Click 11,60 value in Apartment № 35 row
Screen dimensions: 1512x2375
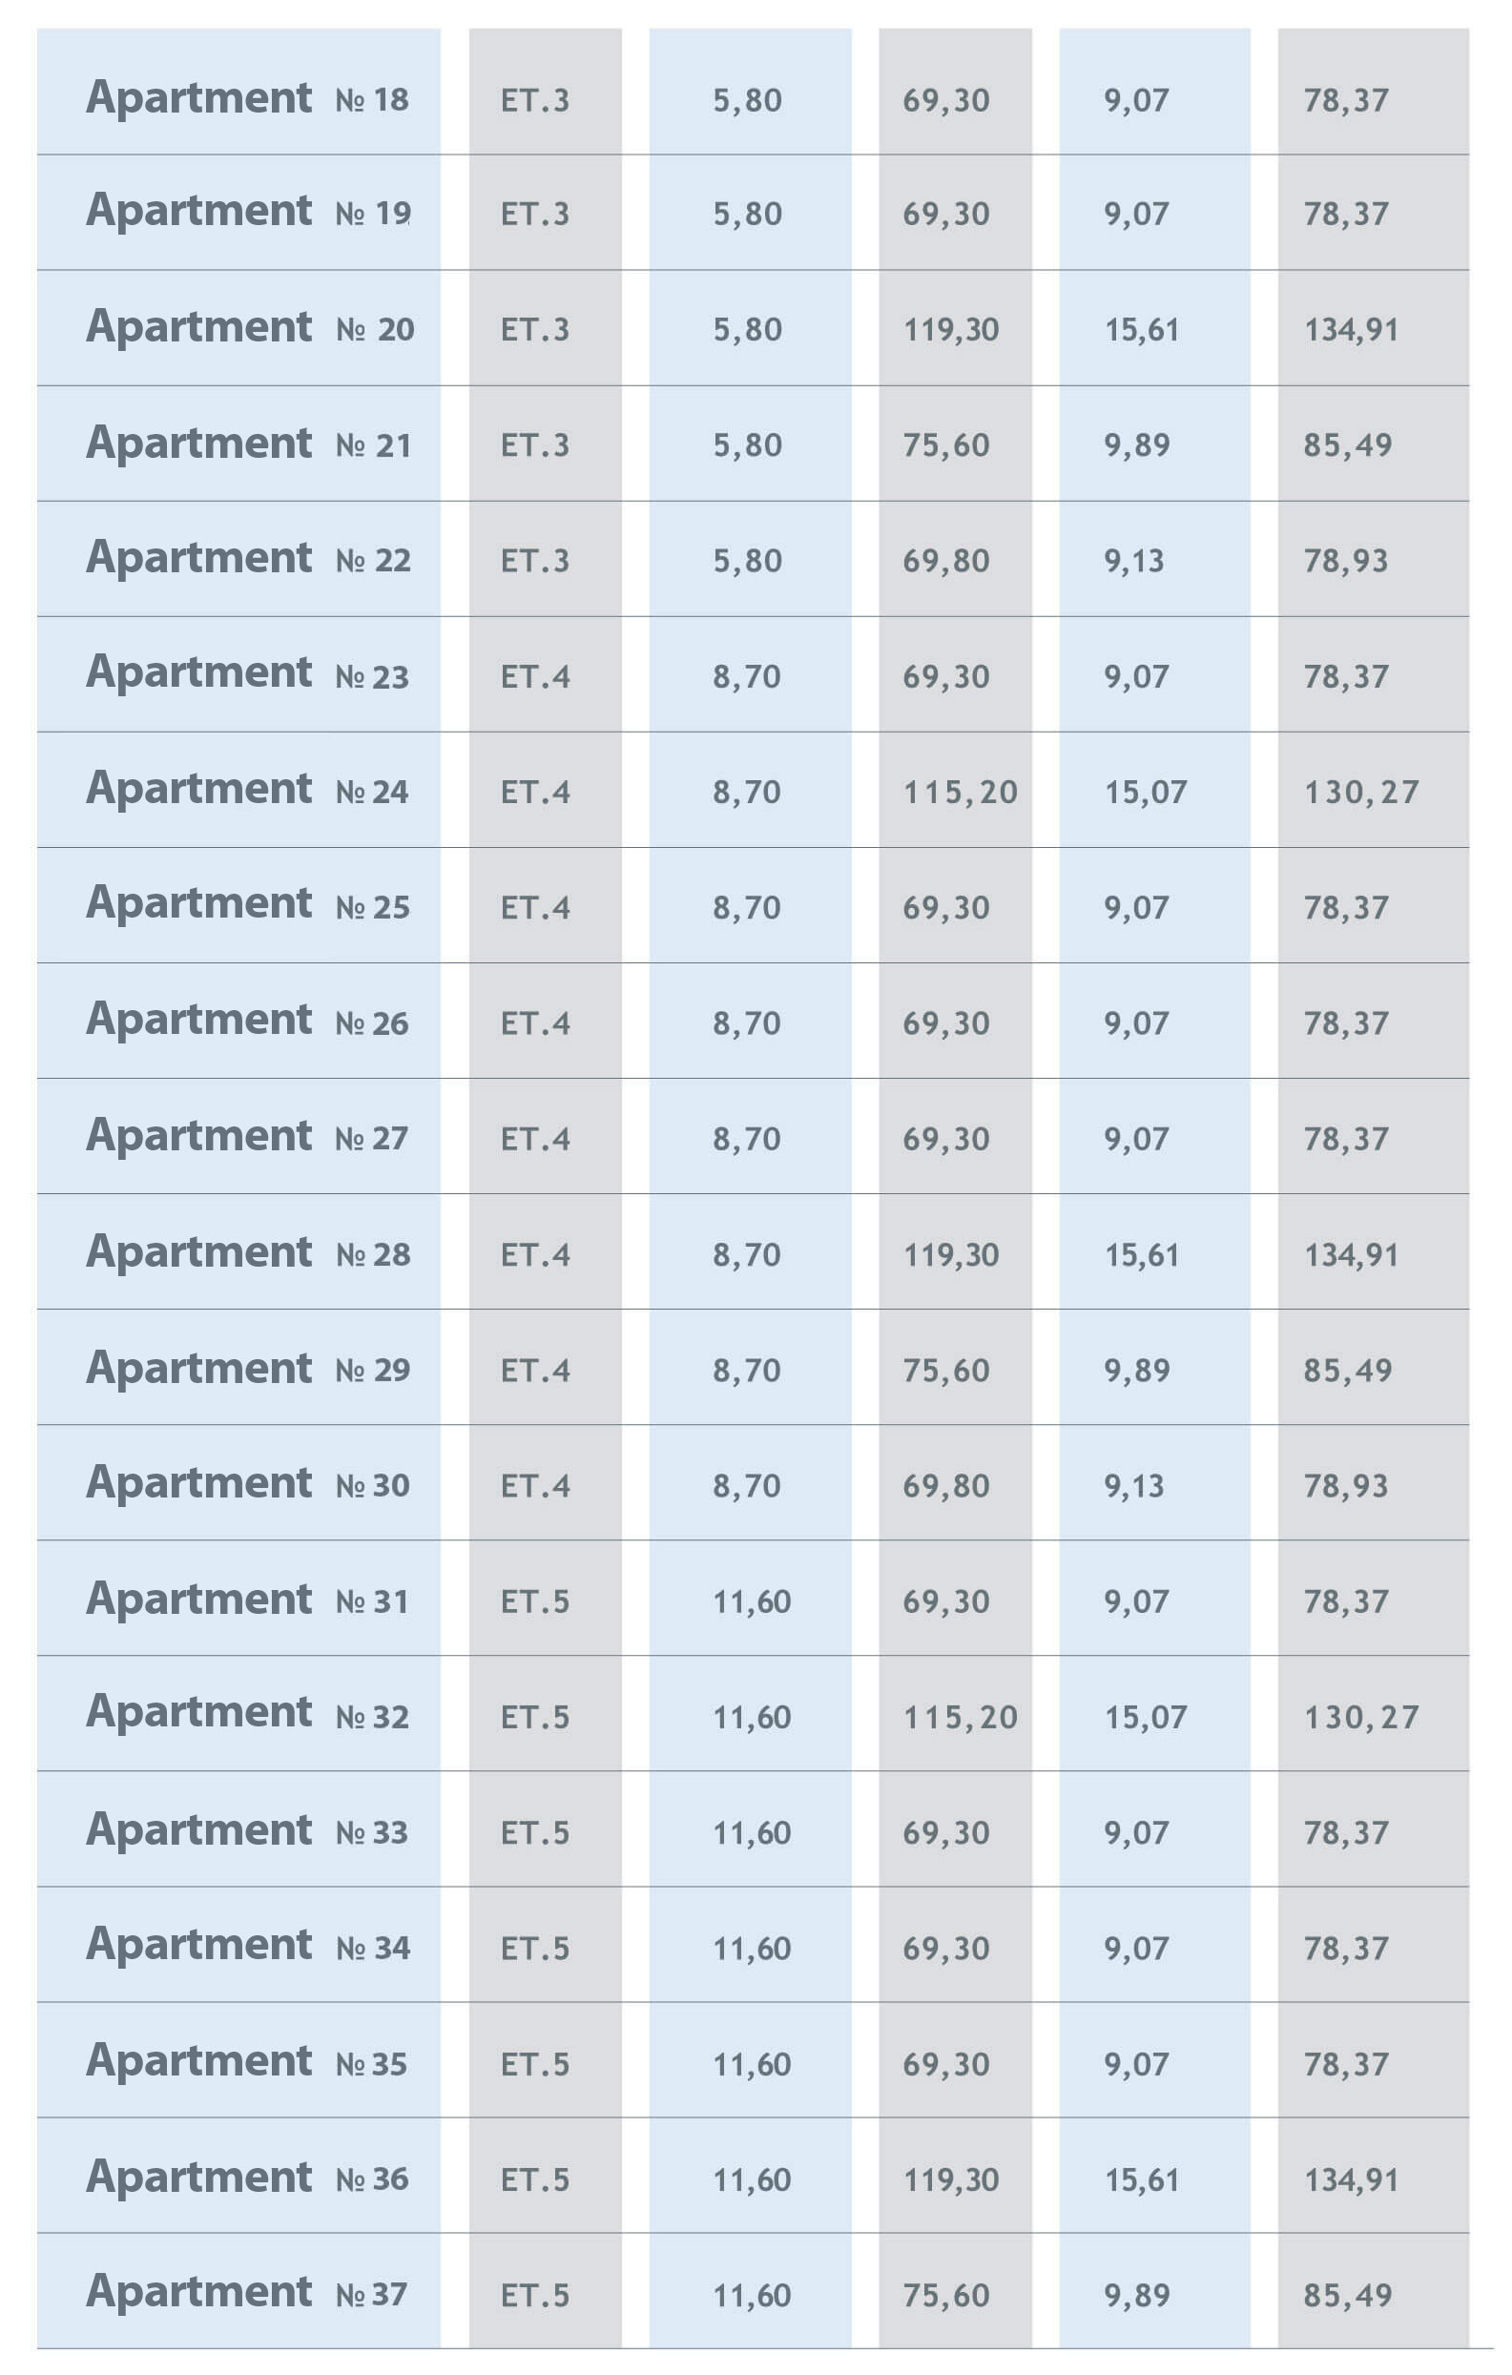tap(752, 2064)
